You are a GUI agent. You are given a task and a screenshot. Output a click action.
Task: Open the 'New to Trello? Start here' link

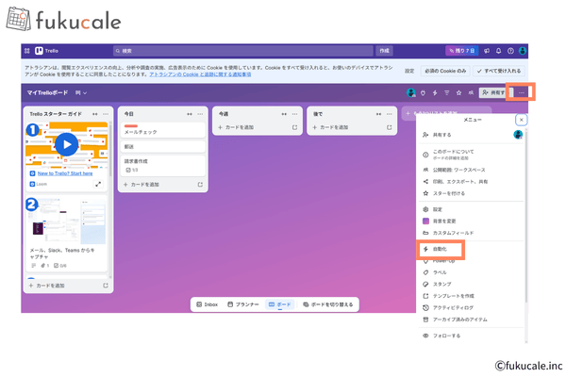[64, 173]
